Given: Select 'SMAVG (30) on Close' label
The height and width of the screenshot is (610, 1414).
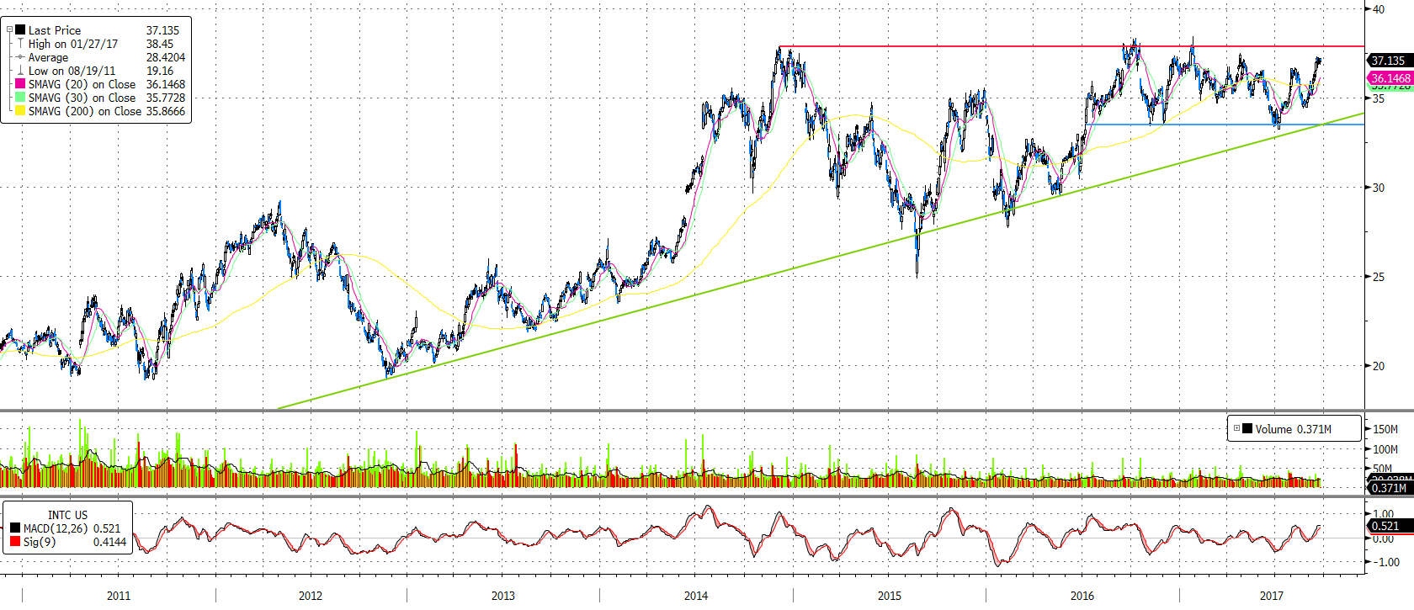Looking at the screenshot, I should [x=82, y=98].
